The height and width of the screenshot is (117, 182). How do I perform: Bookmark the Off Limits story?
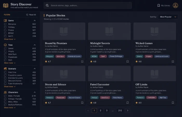(173, 103)
